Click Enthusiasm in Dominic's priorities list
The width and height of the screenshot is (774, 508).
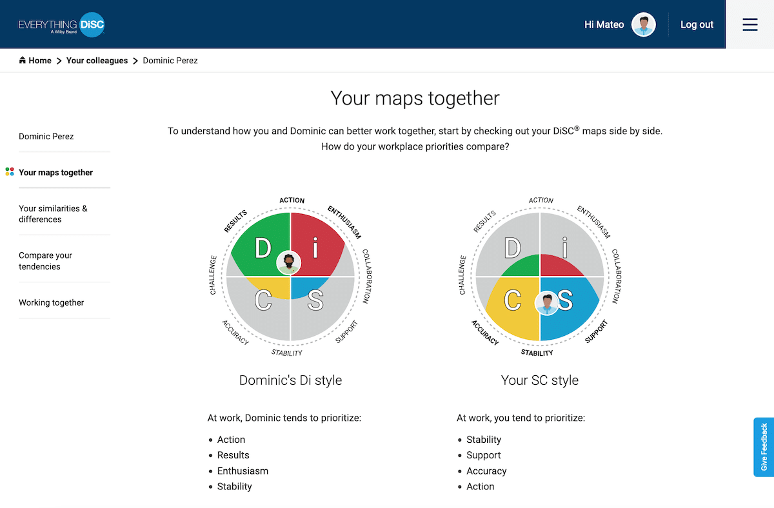tap(243, 471)
